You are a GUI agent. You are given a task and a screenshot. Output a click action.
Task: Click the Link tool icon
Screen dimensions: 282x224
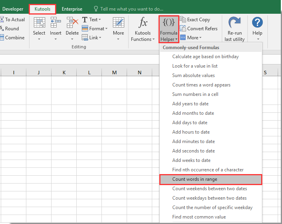coord(85,37)
